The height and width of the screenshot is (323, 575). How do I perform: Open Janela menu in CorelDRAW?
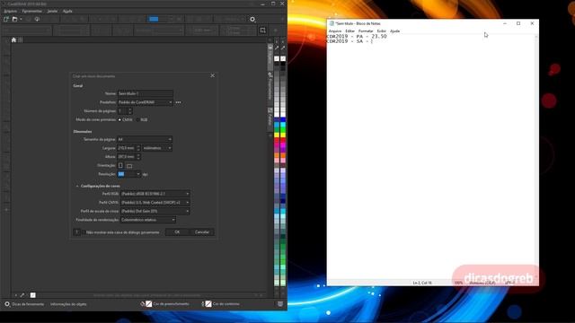point(52,11)
